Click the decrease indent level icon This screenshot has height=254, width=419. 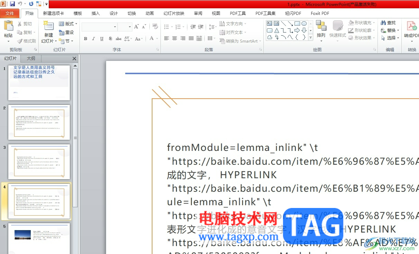coord(193,27)
